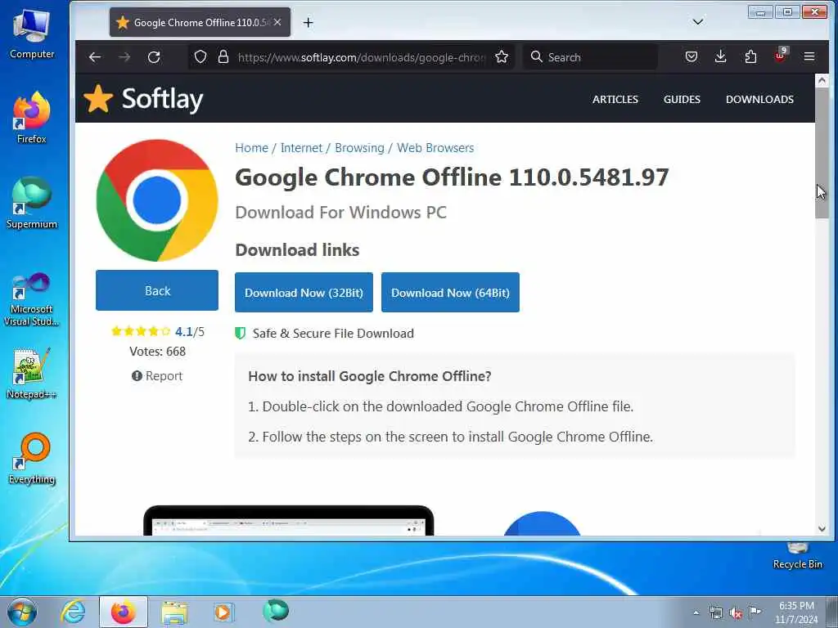Screen dimensions: 838x628
Task: Click the Softlay logo
Action: [x=143, y=99]
